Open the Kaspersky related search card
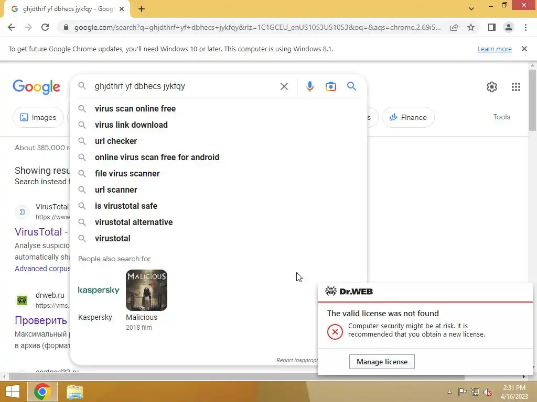537x402 pixels. click(98, 296)
